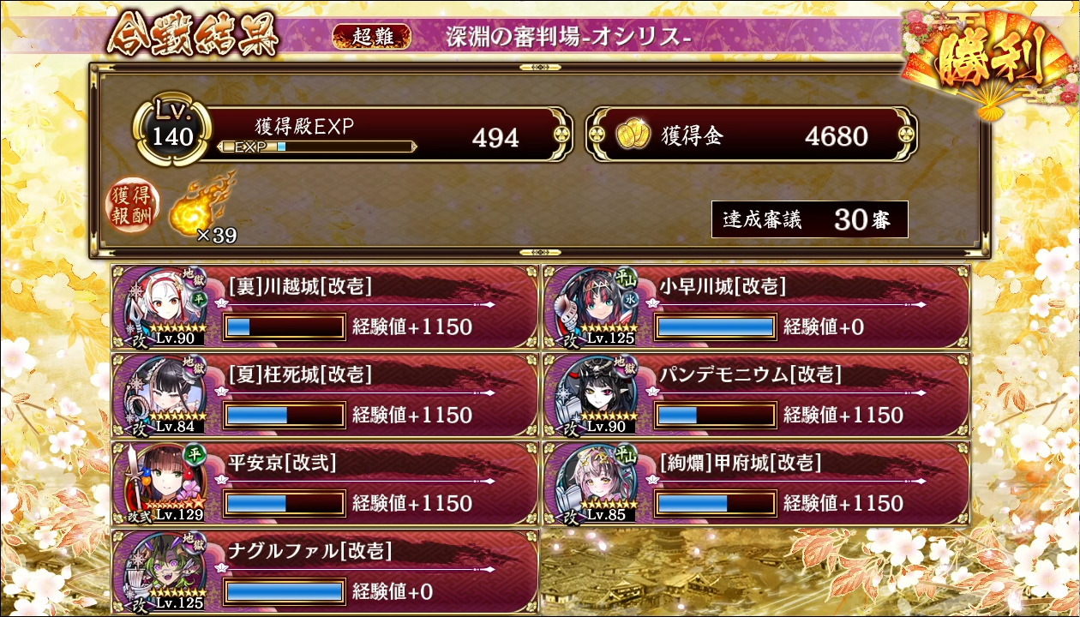Select the ナグルファル[改壱] portrait icon

pyautogui.click(x=166, y=571)
